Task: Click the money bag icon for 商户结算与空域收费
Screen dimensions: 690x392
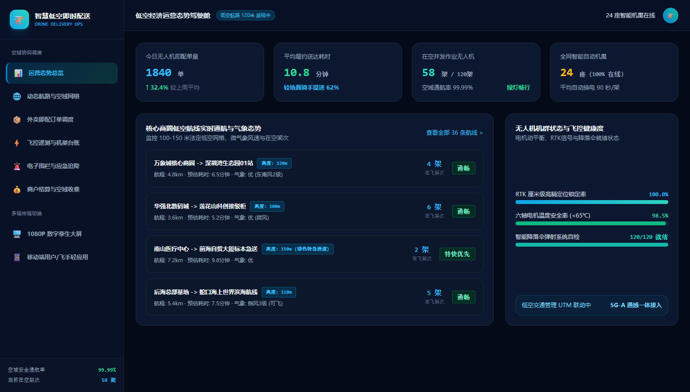Action: tap(17, 189)
